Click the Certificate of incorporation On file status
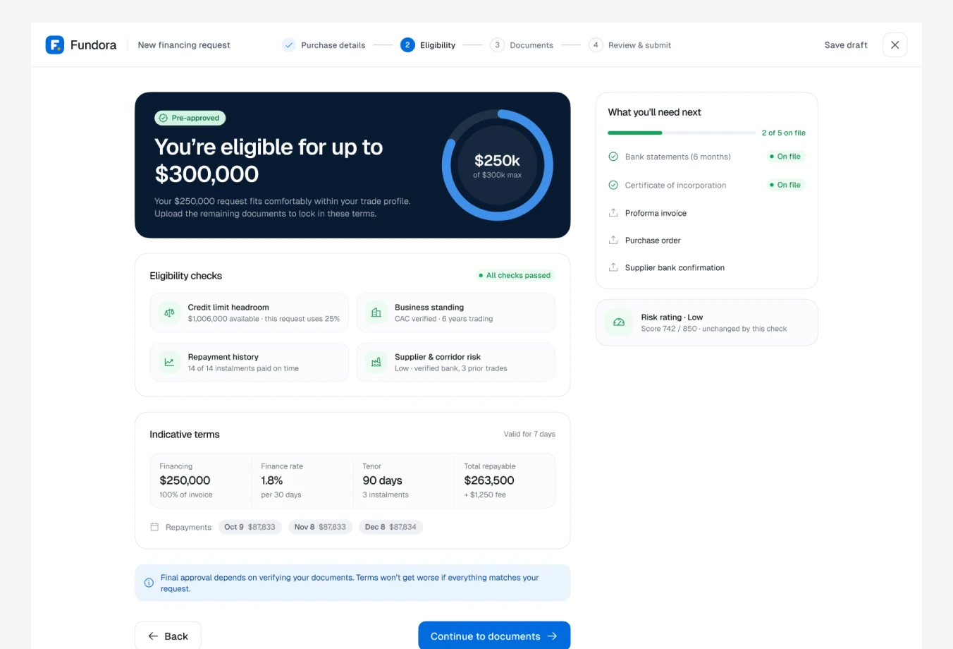Viewport: 953px width, 649px height. 785,185
